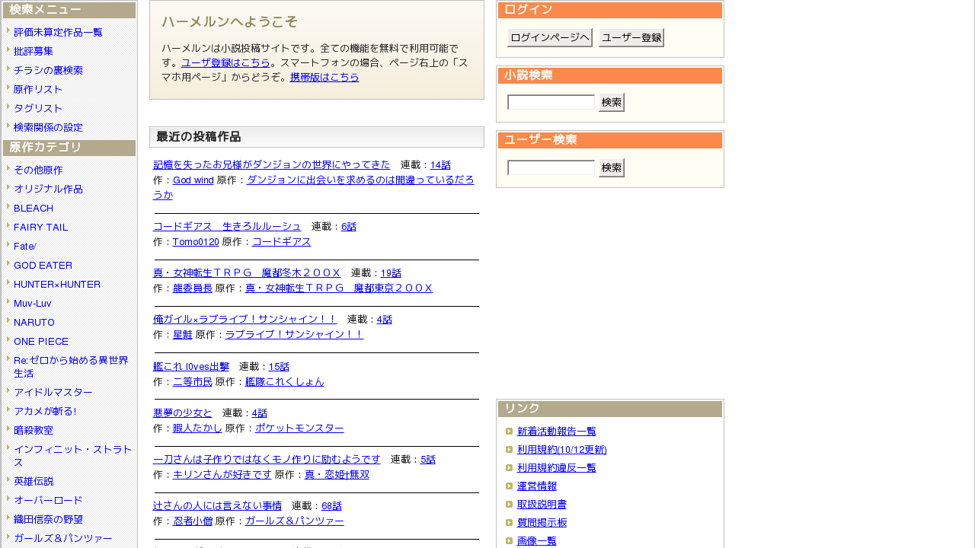Open novel 悪夢の少女と

(x=183, y=413)
